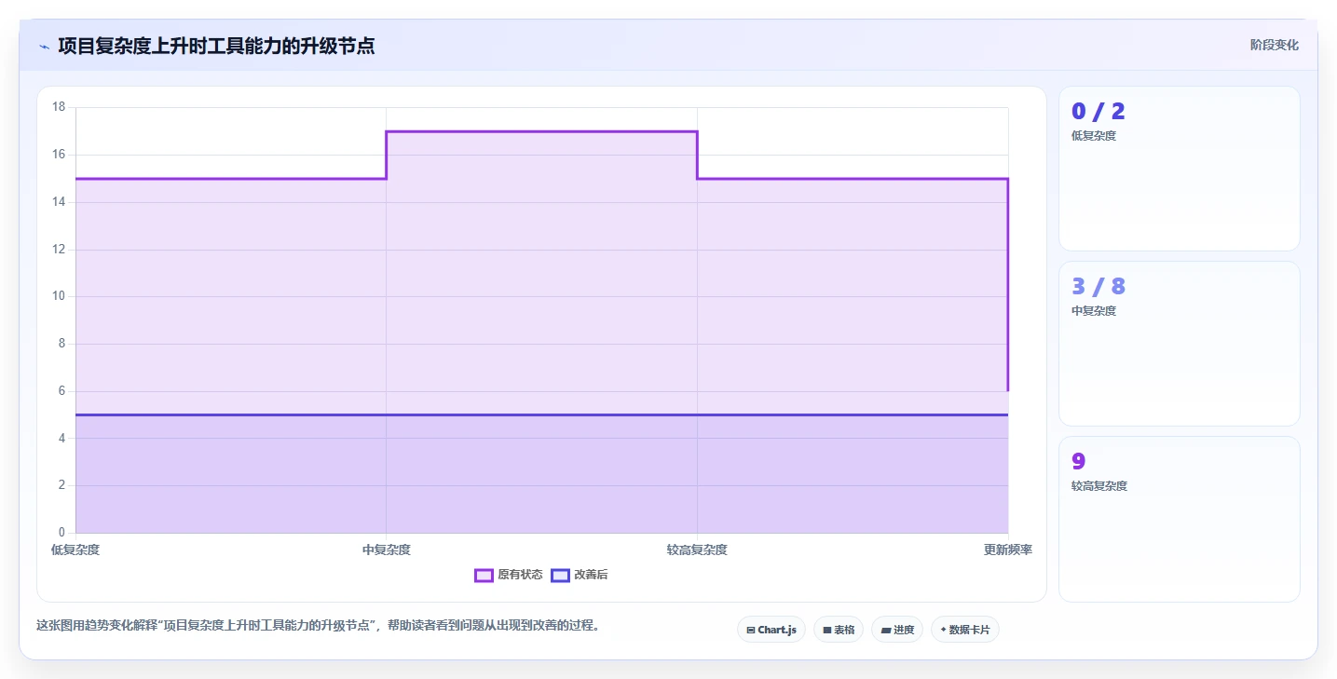
Task: Click the 中复杂度 x-axis label
Action: coord(387,550)
